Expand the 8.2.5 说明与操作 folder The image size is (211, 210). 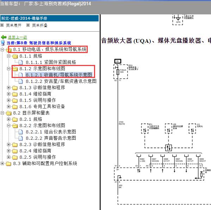click(8, 157)
